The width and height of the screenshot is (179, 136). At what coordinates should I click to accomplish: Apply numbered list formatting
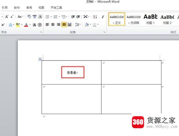(56, 17)
